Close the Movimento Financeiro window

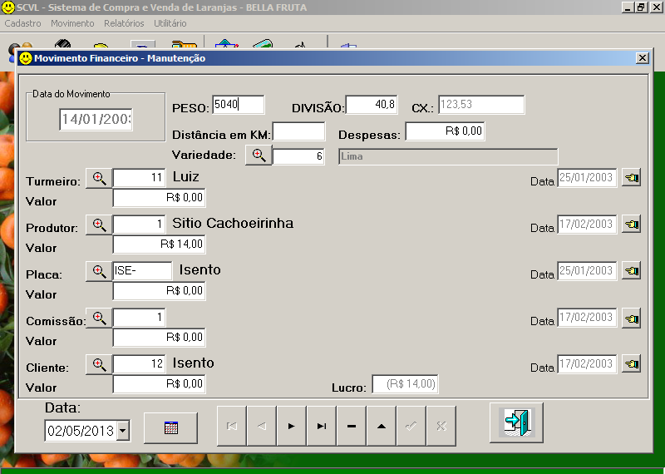(642, 58)
